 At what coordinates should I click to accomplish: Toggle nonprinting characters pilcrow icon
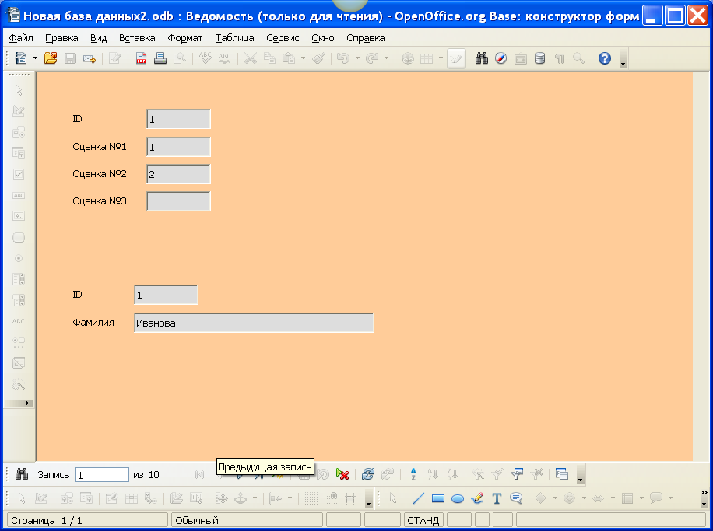(x=560, y=58)
